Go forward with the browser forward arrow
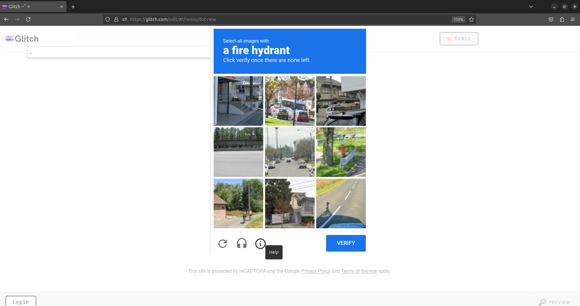Image resolution: width=580 pixels, height=306 pixels. coord(17,19)
